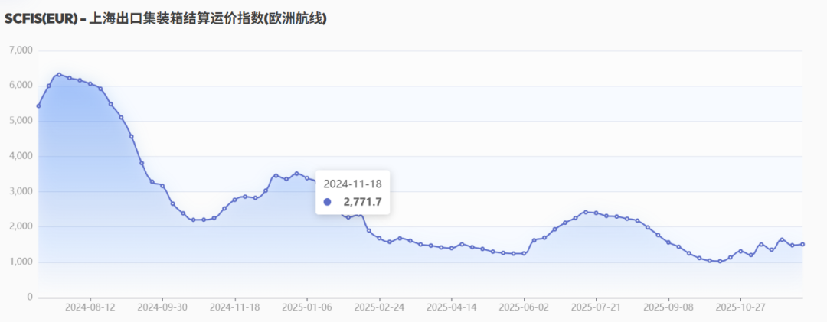The image size is (827, 322).
Task: Click the tooltip date header 2024-11-18
Action: [352, 184]
